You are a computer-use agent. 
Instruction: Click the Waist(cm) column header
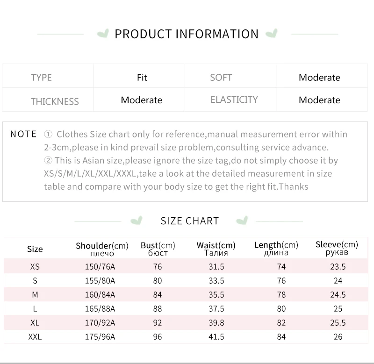[x=216, y=249]
